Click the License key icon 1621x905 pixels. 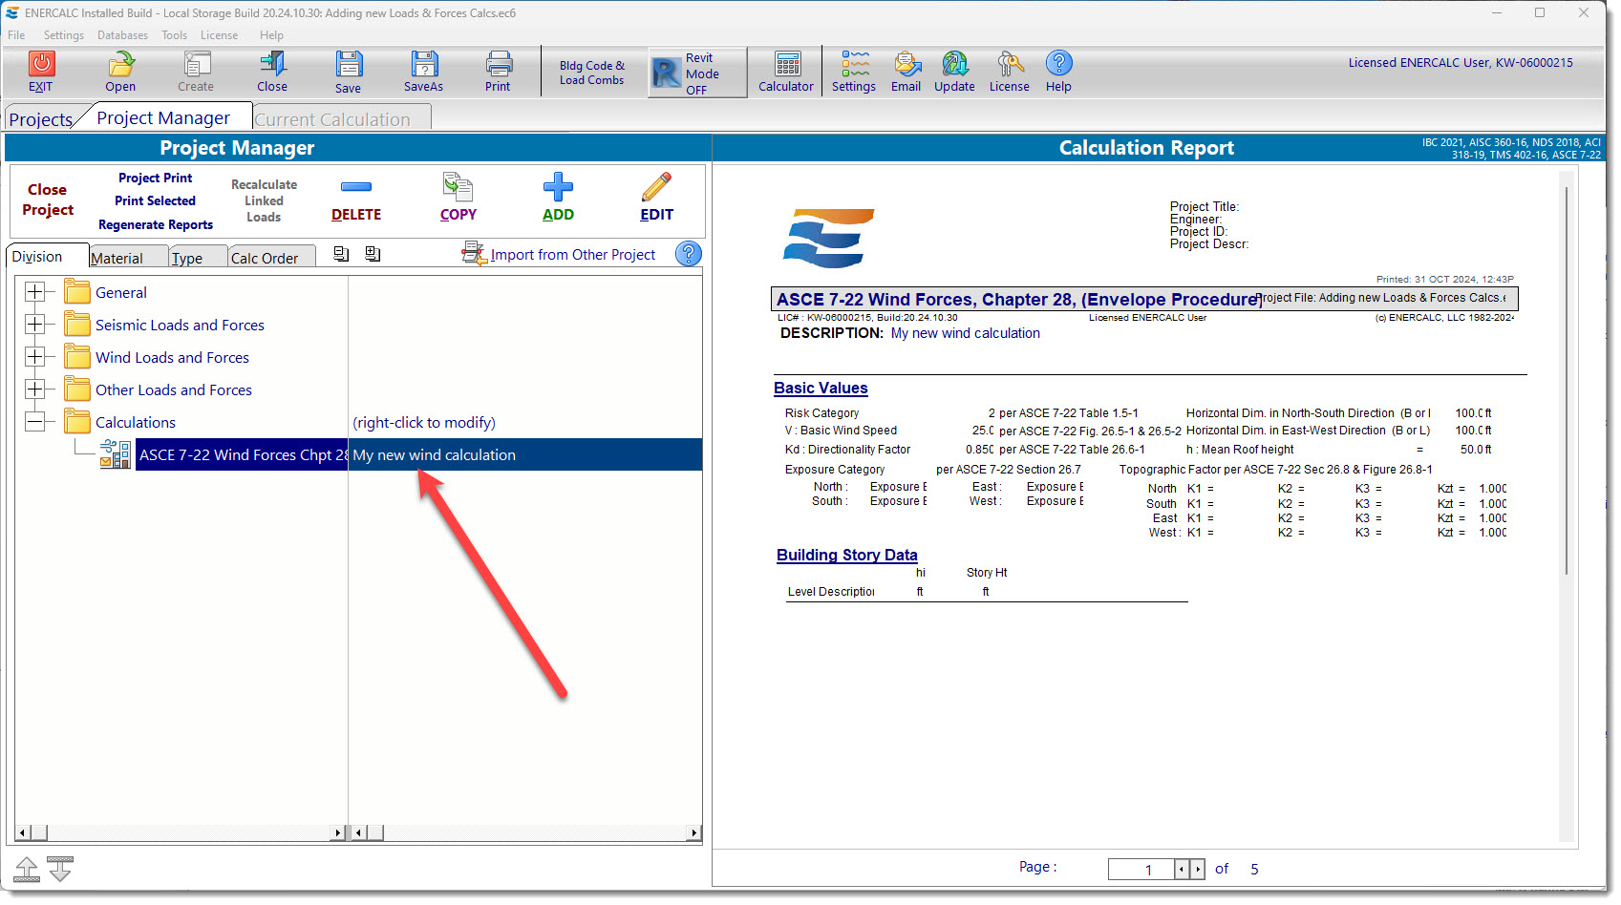click(1009, 71)
